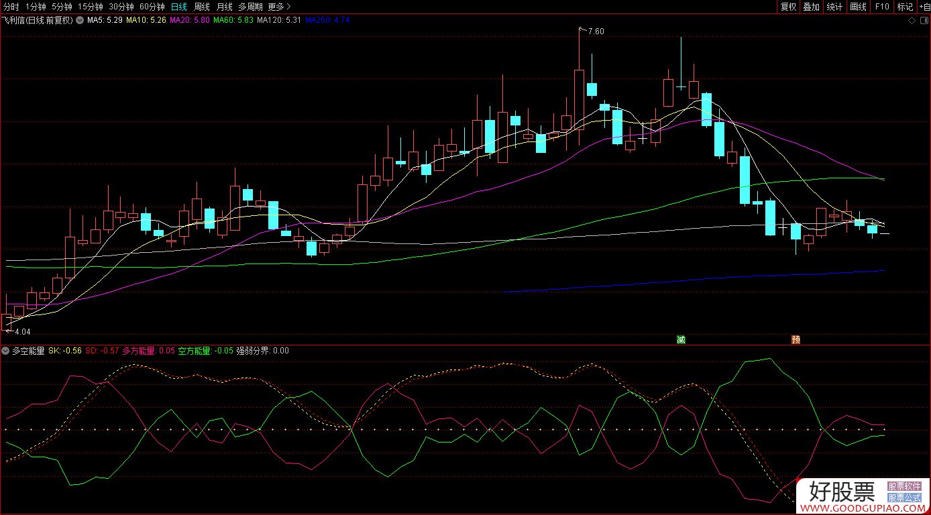Viewport: 931px width, 515px height.
Task: Click the 4.04 low price label
Action: (x=22, y=331)
